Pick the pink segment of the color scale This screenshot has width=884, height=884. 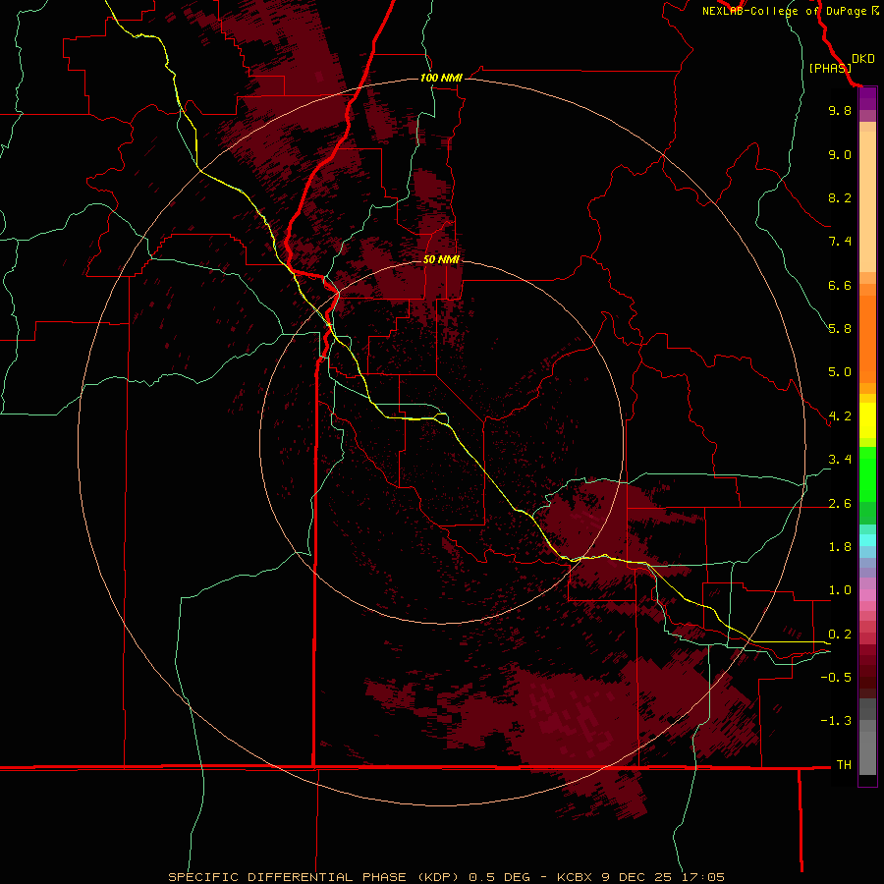tap(867, 595)
